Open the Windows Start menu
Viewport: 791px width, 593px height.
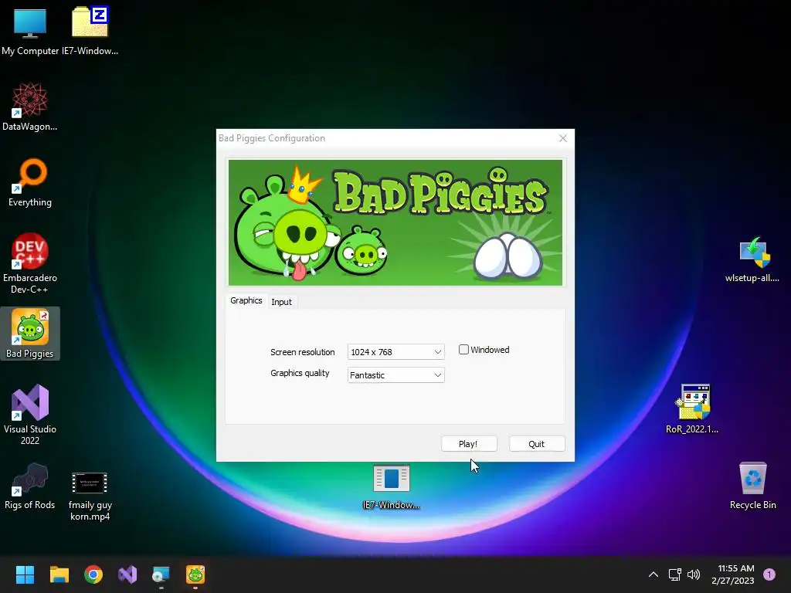tap(25, 574)
